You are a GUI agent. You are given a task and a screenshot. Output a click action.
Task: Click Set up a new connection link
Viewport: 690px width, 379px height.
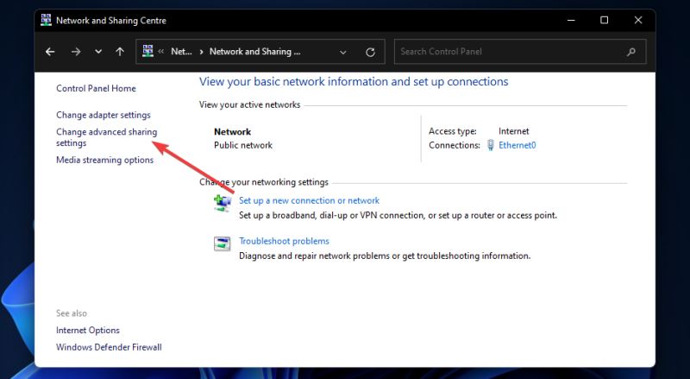(309, 200)
